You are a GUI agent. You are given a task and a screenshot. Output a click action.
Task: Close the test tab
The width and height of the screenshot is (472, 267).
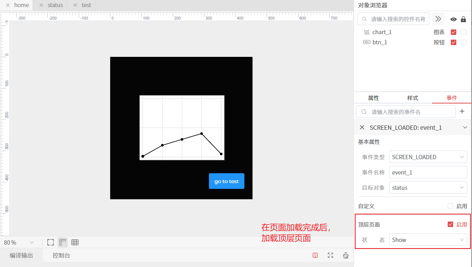(75, 5)
